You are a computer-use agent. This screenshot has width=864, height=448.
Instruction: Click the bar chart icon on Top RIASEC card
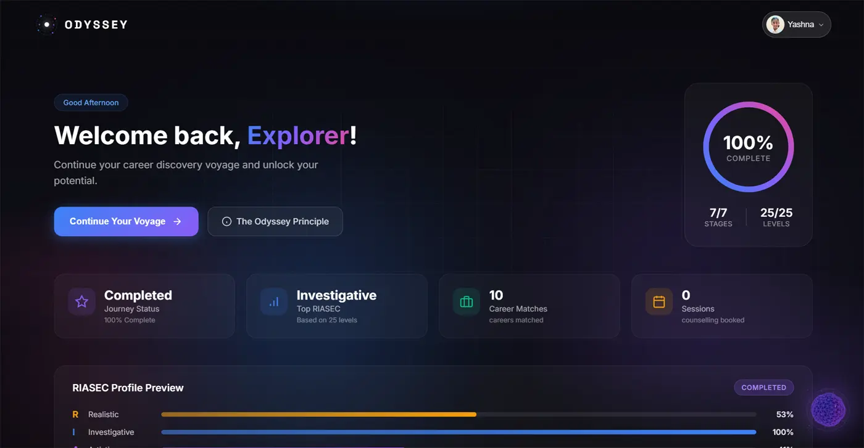pos(274,302)
